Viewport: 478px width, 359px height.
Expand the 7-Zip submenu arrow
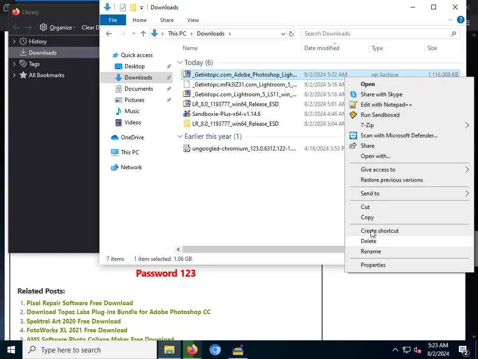pos(467,125)
